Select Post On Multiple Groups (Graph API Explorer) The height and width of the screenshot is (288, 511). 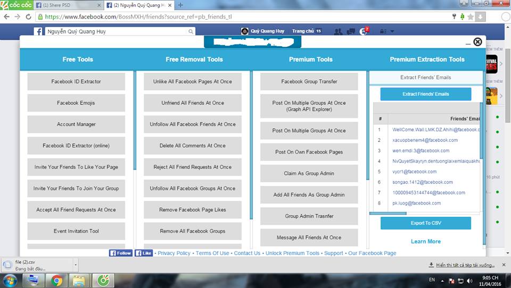tap(309, 106)
